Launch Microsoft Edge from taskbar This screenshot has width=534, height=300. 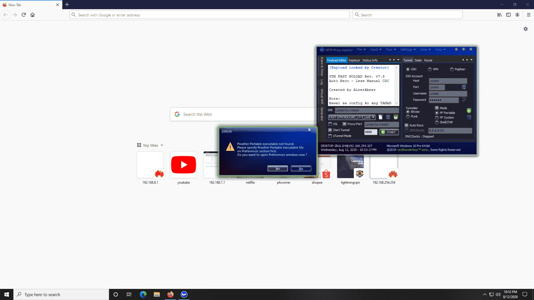143,294
